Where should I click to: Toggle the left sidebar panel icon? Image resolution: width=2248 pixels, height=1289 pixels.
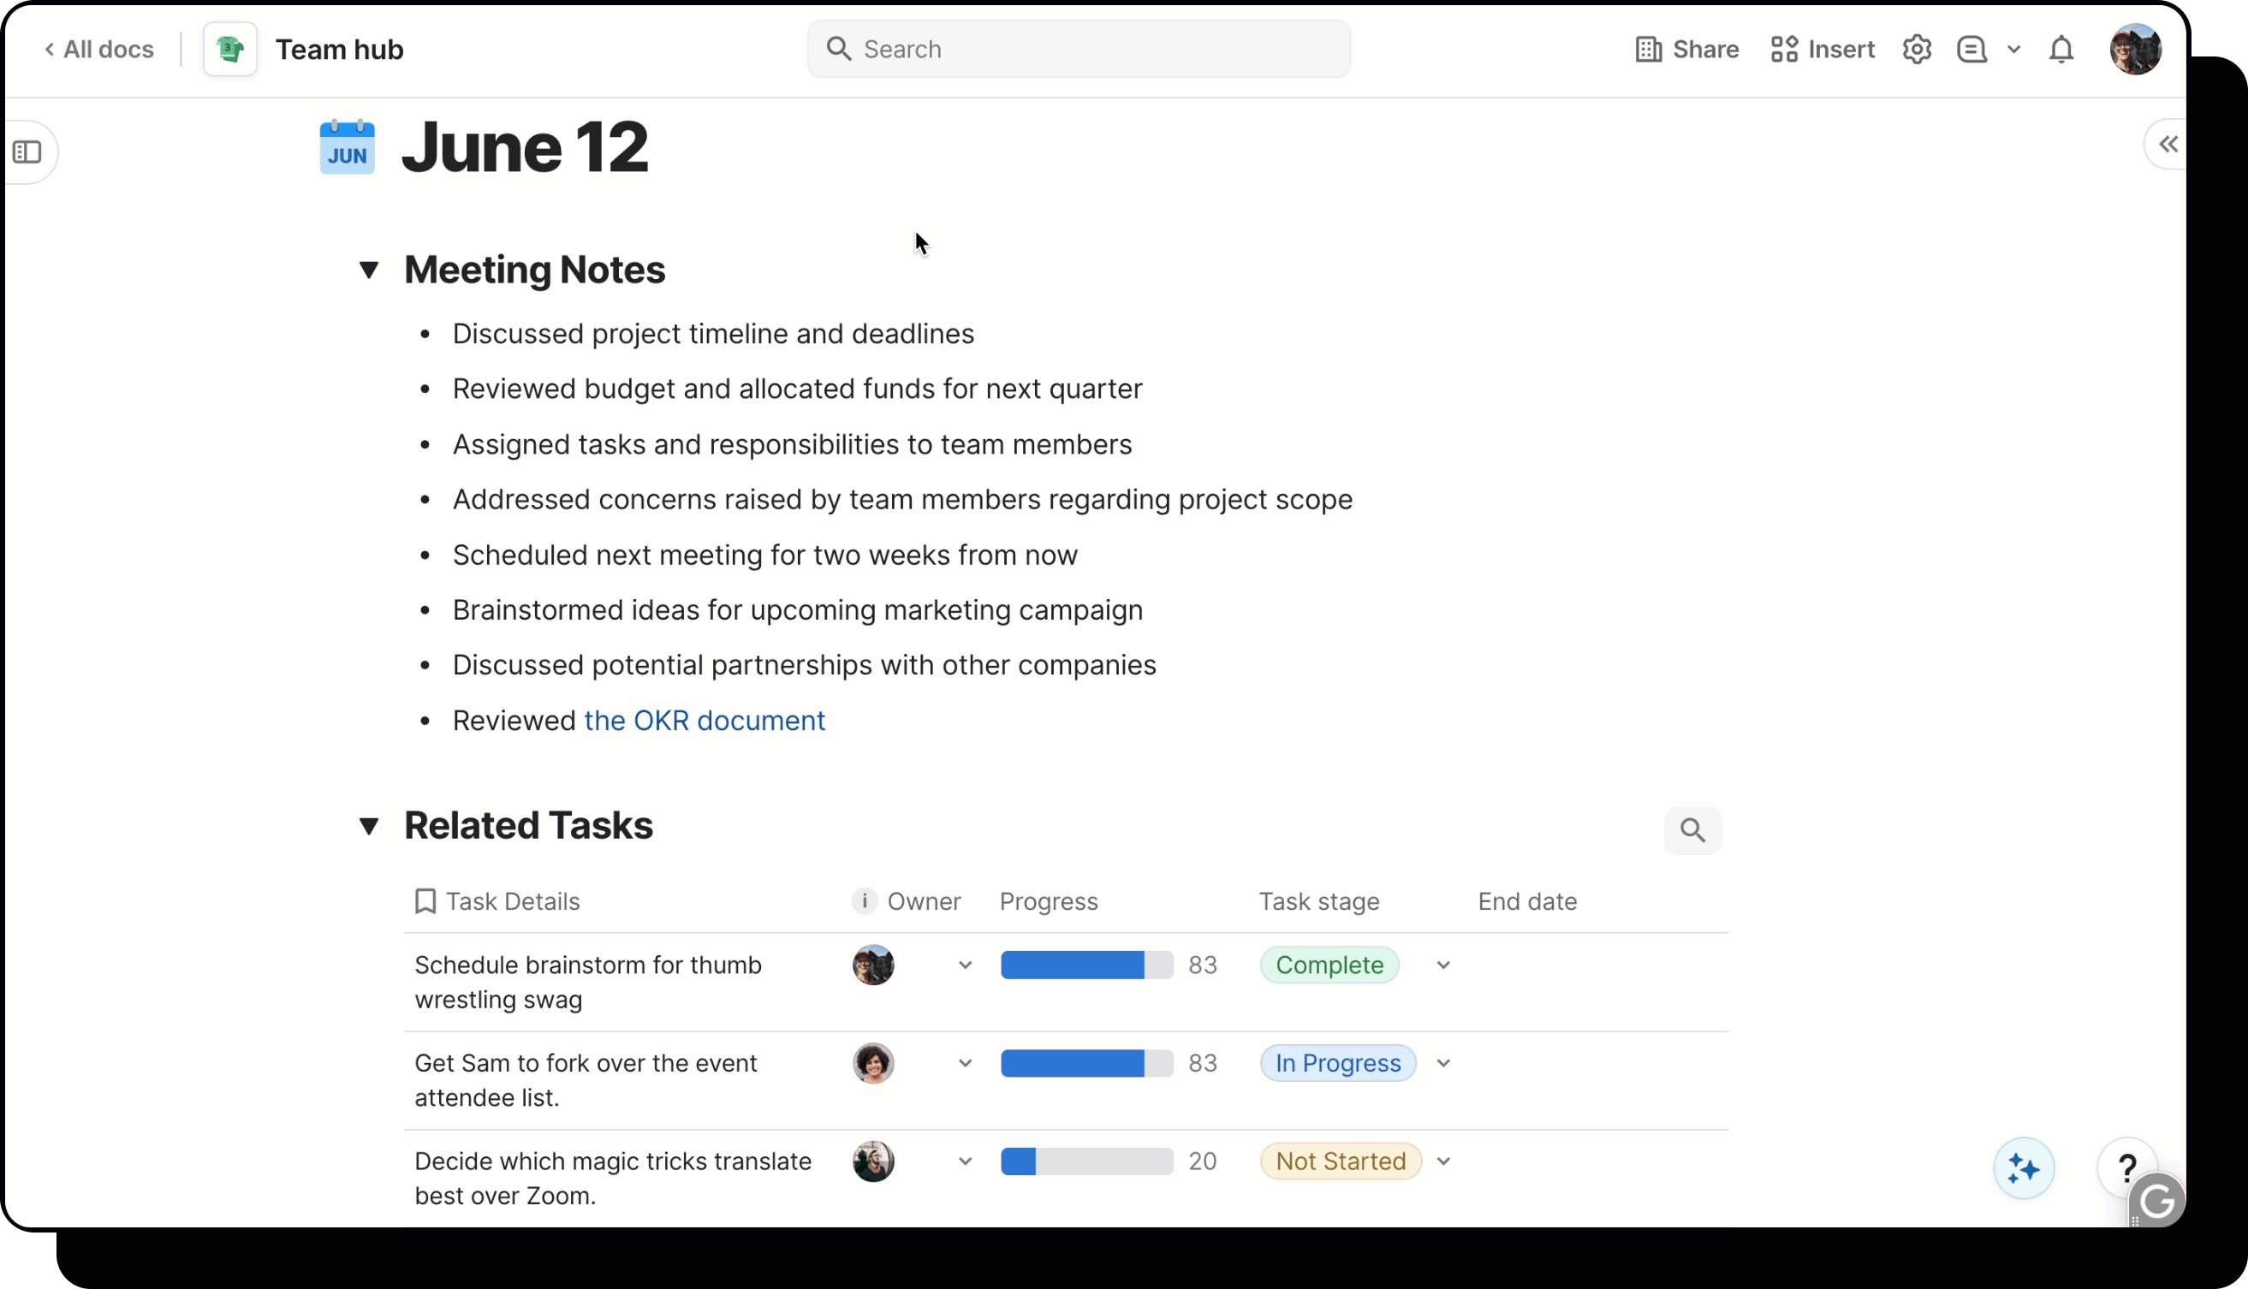point(27,152)
